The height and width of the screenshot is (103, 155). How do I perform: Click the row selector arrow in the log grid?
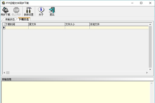4,28
